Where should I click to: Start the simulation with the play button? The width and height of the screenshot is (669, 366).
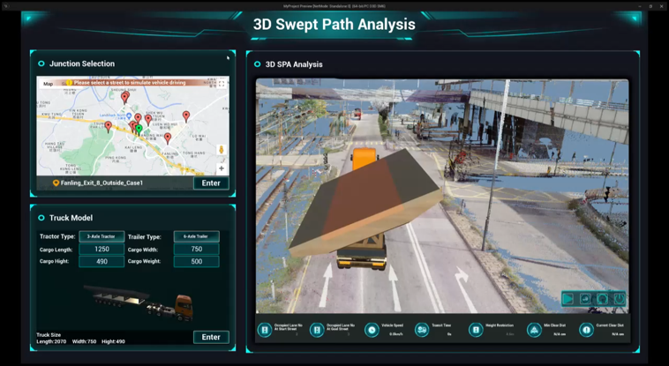568,299
